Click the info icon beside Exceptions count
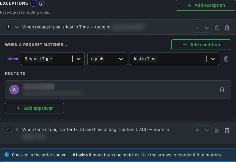The width and height of the screenshot is (236, 162). pyautogui.click(x=42, y=3)
